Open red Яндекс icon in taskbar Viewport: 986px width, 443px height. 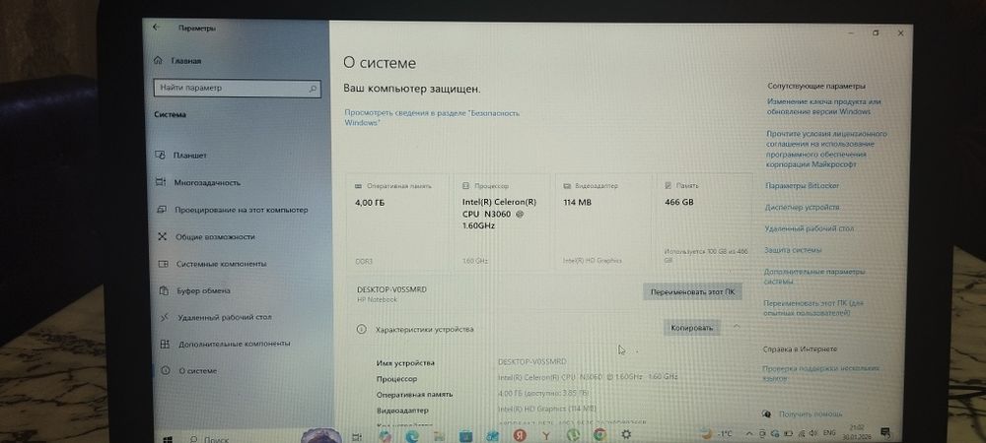pos(520,435)
